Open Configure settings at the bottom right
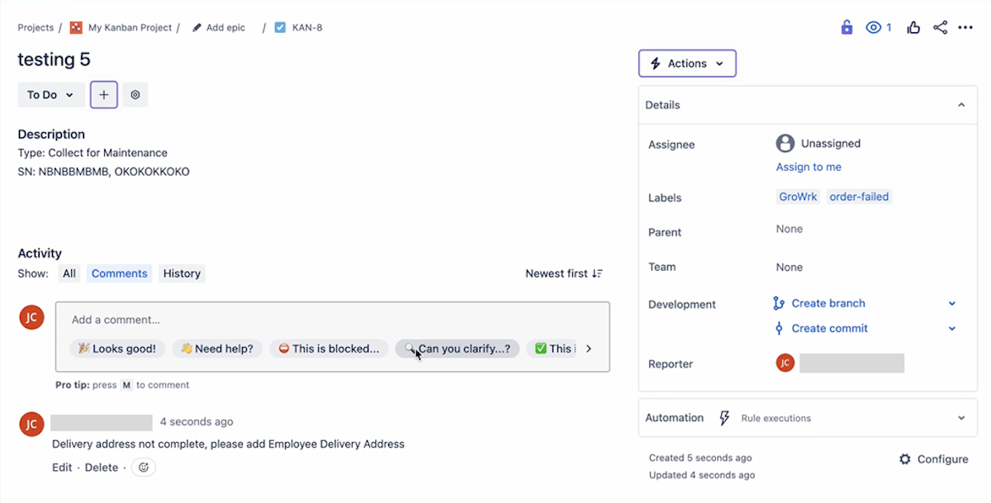Image resolution: width=991 pixels, height=503 pixels. (x=934, y=458)
